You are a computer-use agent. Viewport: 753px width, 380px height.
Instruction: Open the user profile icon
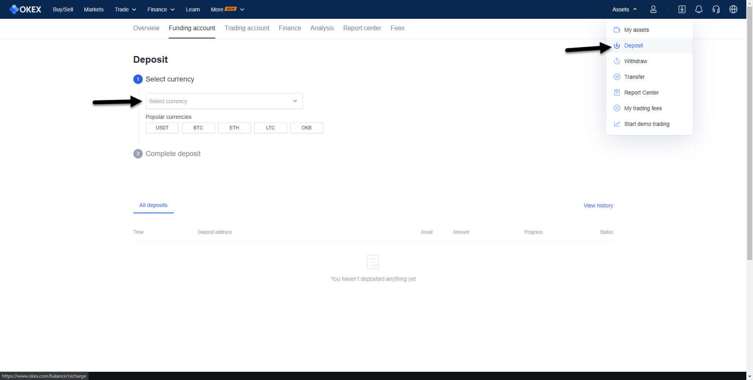point(653,9)
